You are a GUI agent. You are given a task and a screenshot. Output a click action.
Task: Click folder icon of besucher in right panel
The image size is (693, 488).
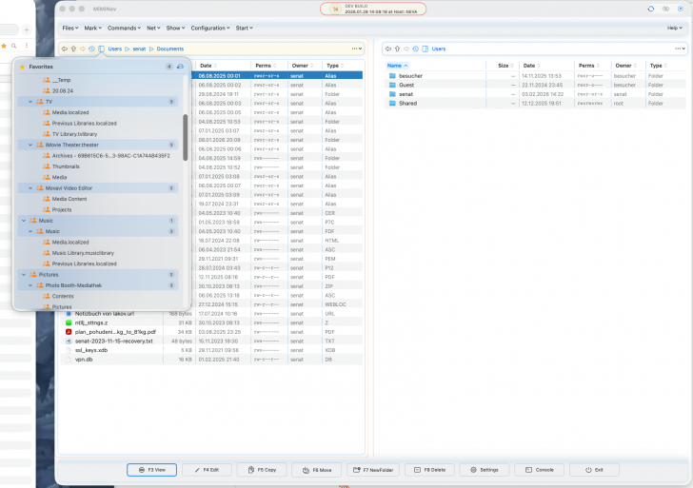[392, 76]
